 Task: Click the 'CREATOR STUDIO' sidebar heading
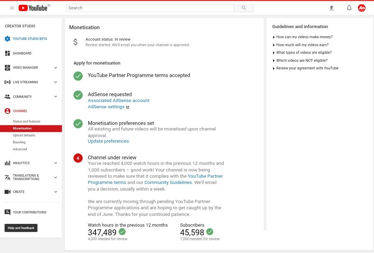[20, 26]
